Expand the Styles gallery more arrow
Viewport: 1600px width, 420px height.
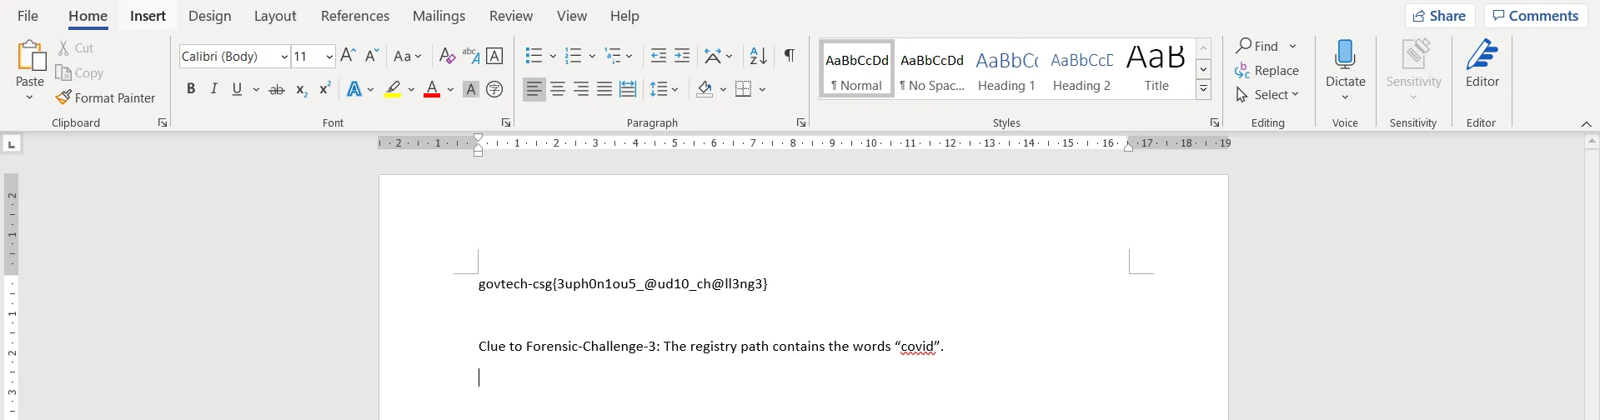click(x=1203, y=90)
